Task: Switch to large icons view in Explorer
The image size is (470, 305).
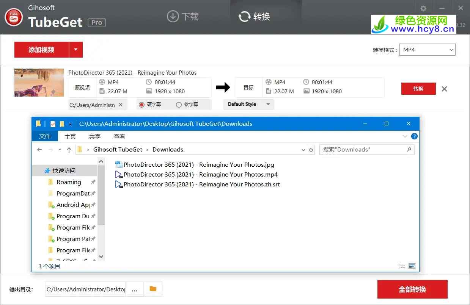Action: [412, 266]
